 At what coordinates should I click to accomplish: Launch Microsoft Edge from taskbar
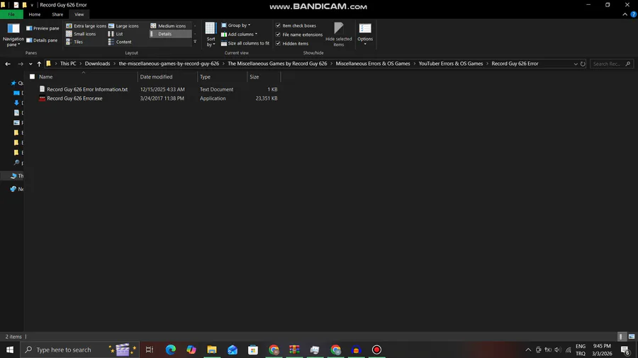tap(170, 350)
